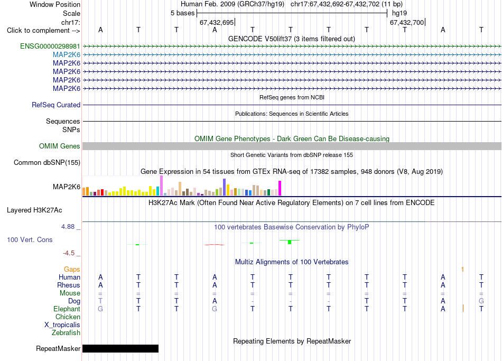Click the 'chr17:67,432,692-67,432,702 (11 bp)' position text
The width and height of the screenshot is (502, 361).
click(347, 4)
